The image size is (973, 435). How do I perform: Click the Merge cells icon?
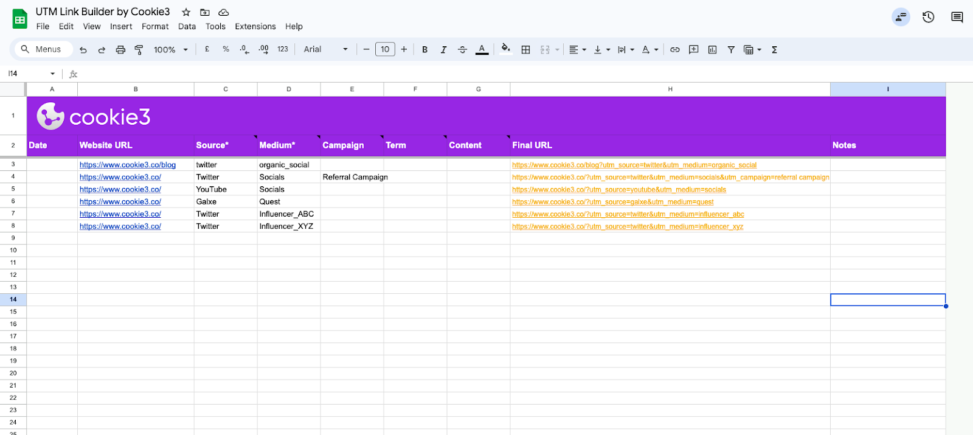coord(545,50)
